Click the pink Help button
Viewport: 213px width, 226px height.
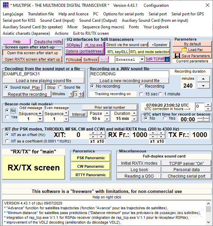[17, 42]
